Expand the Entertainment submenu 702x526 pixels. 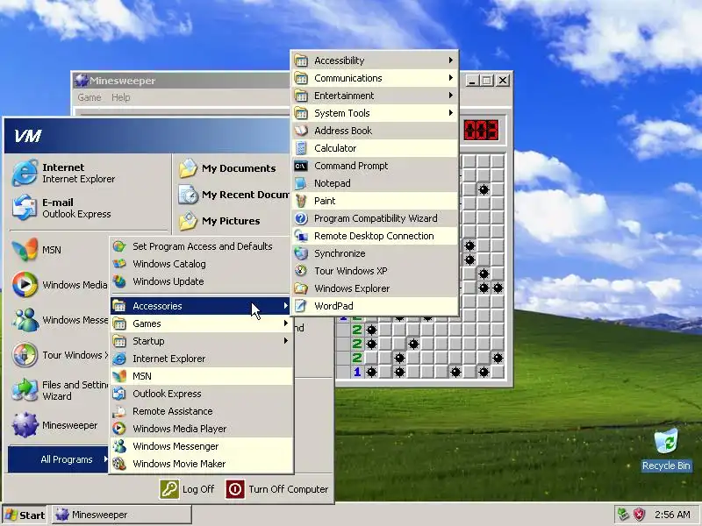tap(375, 96)
